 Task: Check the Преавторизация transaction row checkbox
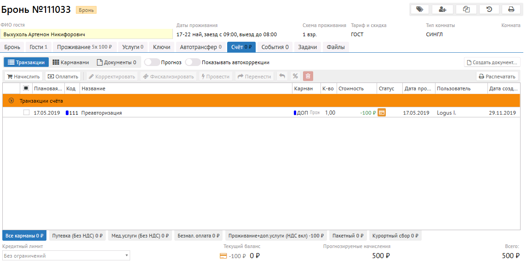click(26, 113)
